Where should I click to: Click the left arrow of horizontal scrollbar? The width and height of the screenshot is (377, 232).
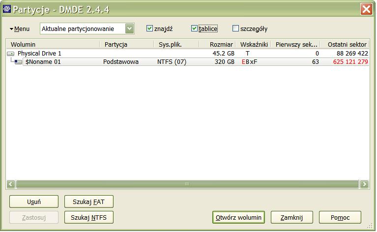[x=11, y=184]
